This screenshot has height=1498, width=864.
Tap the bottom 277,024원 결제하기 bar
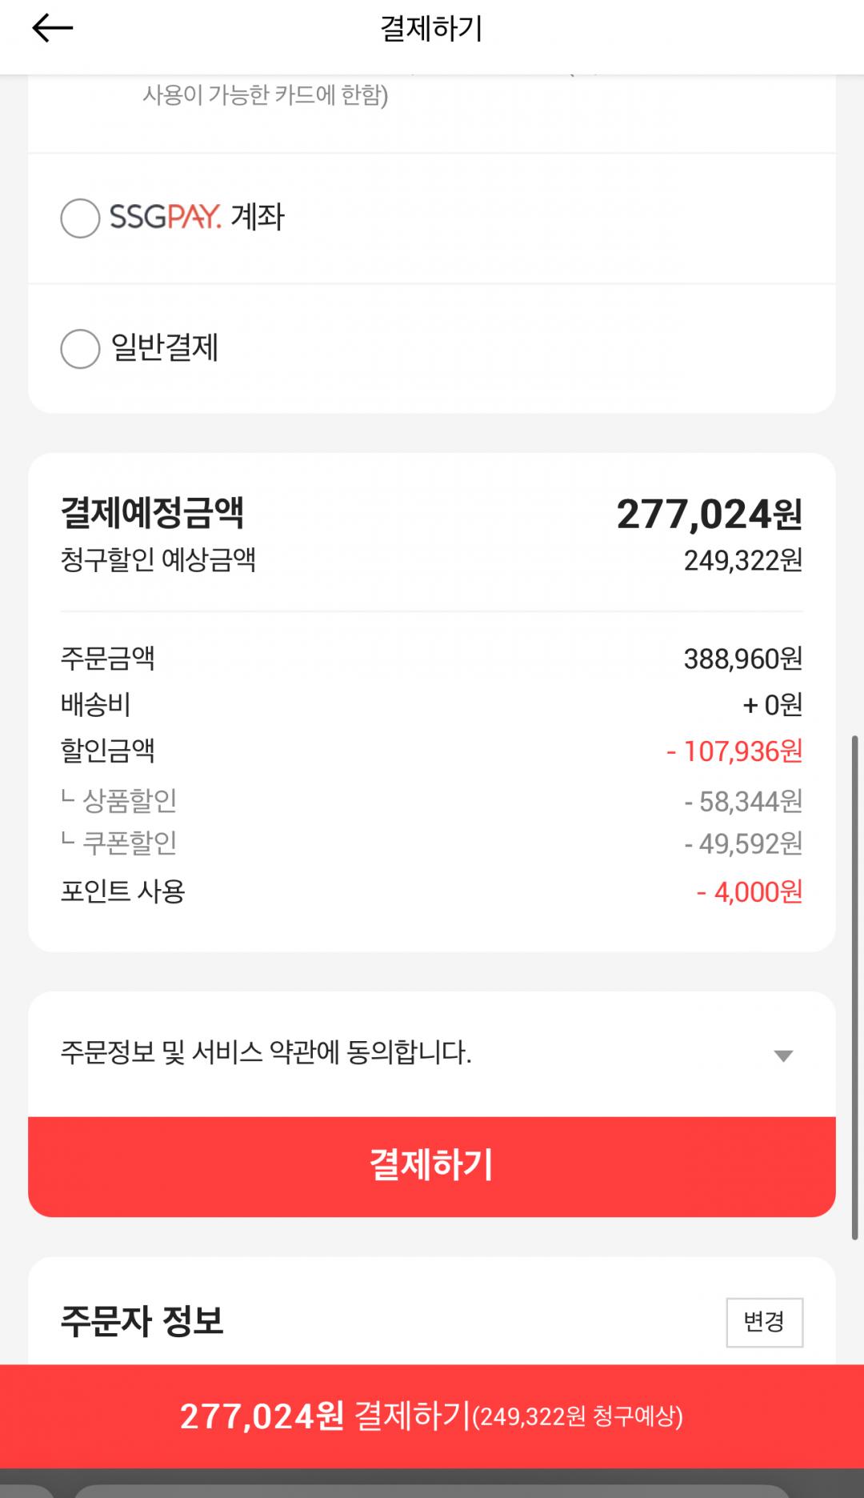point(432,1416)
